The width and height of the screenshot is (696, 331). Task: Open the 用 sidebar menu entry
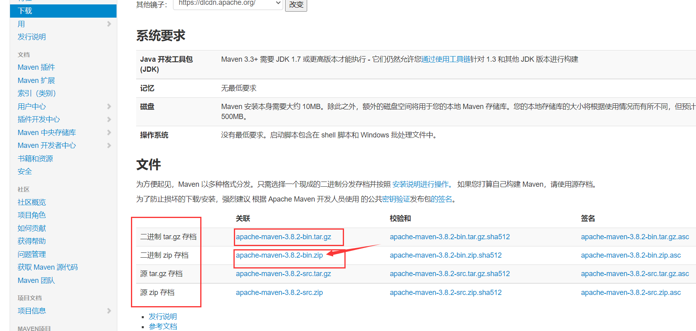click(21, 24)
